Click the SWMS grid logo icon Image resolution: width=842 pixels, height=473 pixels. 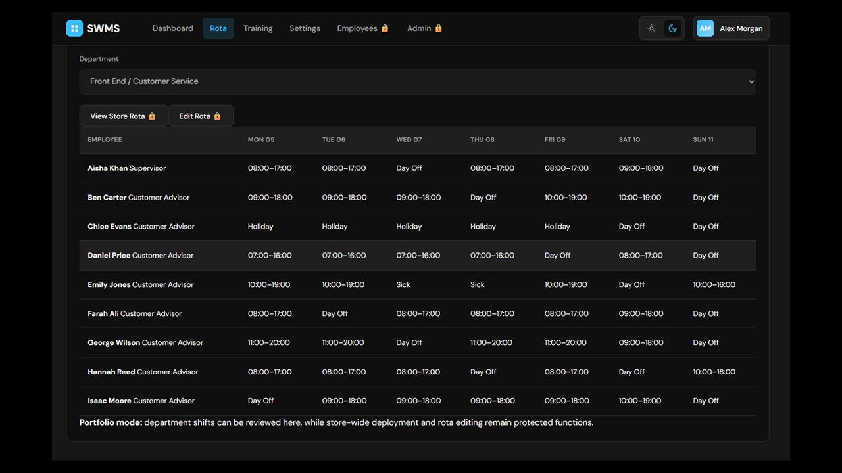tap(74, 28)
